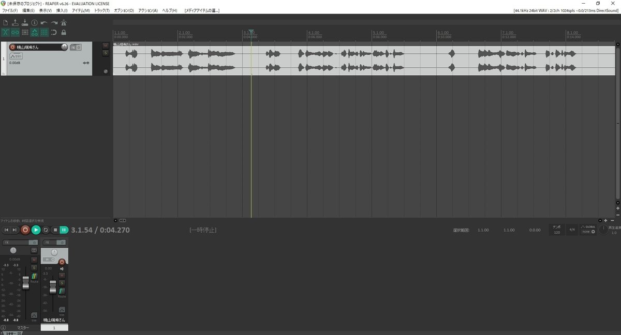Toggle ripple editing toolbar icon
621x335 pixels.
[25, 33]
